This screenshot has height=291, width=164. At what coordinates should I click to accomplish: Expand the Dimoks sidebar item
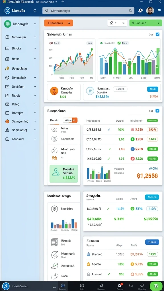[x=35, y=48]
